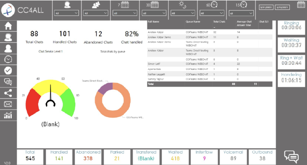Click the Voicemail 89 card
The image size is (307, 165).
tap(233, 157)
